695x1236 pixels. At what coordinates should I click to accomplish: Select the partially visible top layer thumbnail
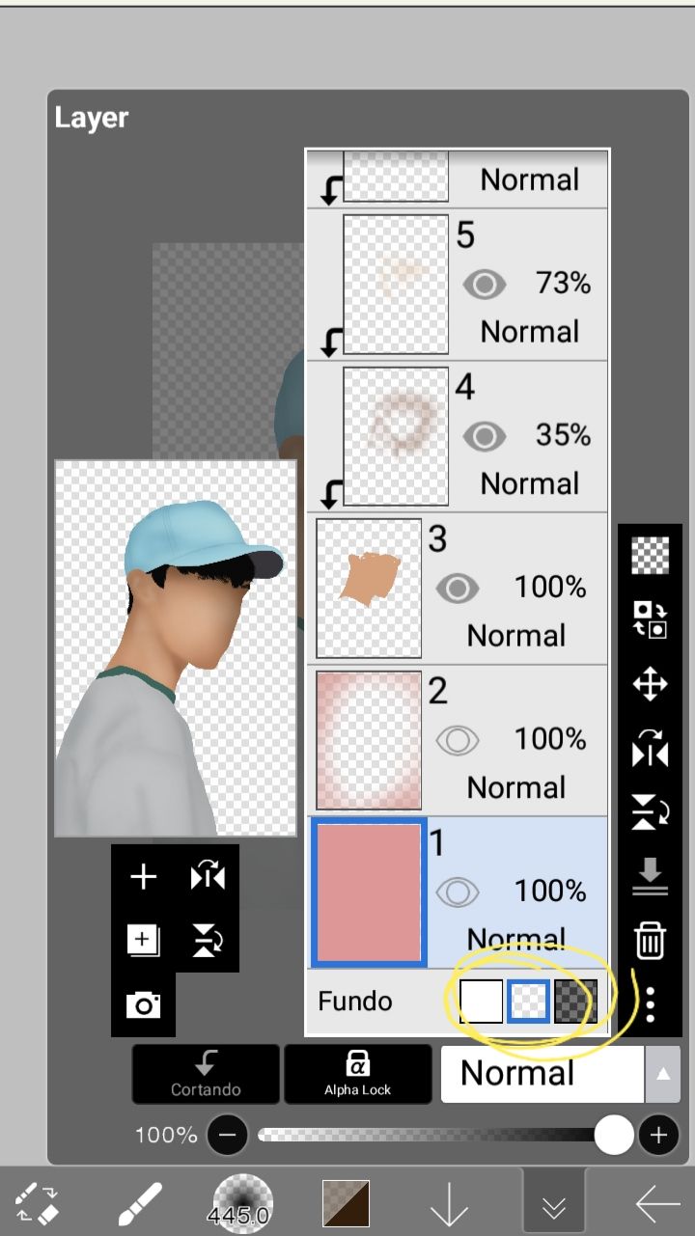(x=396, y=176)
